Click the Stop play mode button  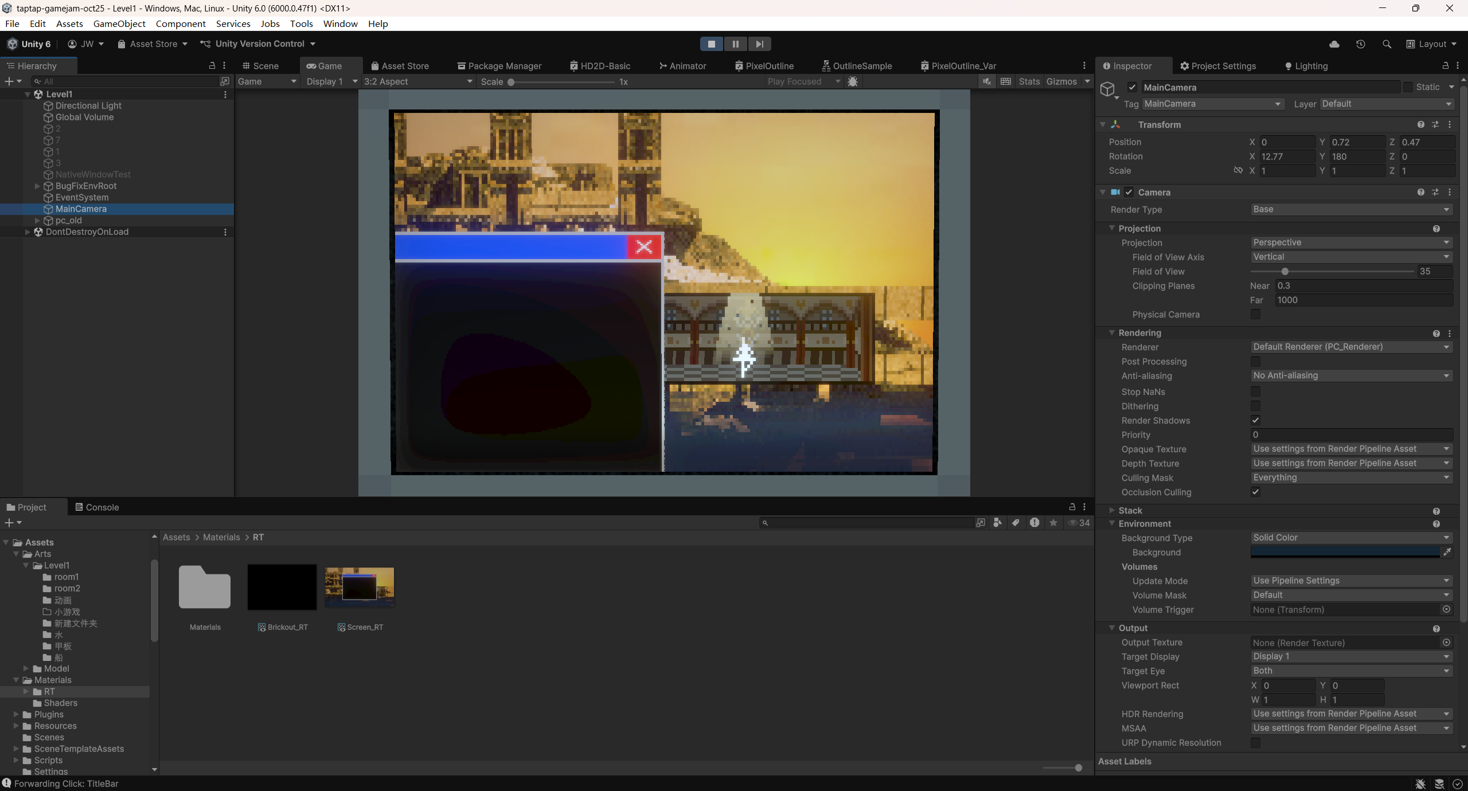click(711, 44)
